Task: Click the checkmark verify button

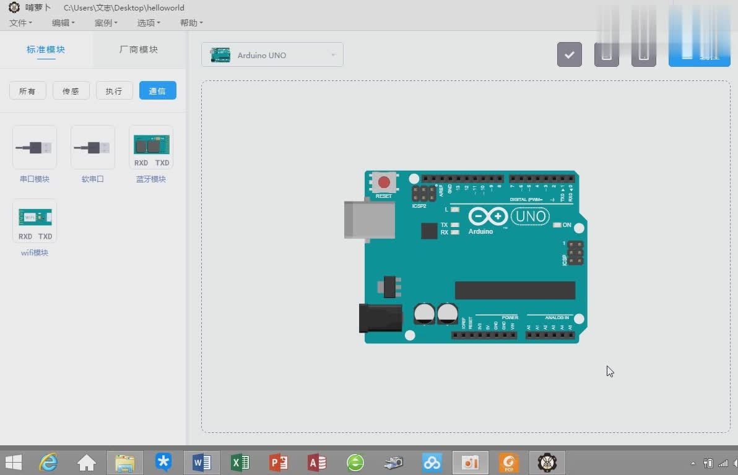Action: pyautogui.click(x=570, y=54)
